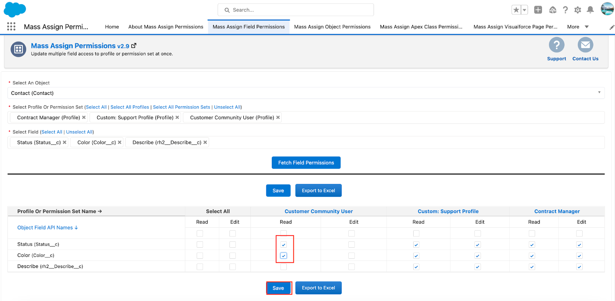Open the Favorites star icon
Screen dimensions: 615x301
tap(516, 10)
